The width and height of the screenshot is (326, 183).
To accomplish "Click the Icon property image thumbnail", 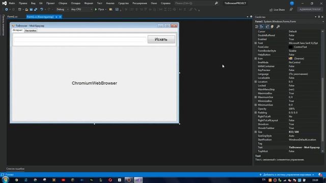I will [x=290, y=58].
